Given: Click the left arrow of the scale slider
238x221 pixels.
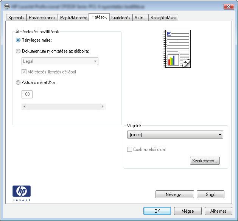Looking at the screenshot, I should point(25,107).
